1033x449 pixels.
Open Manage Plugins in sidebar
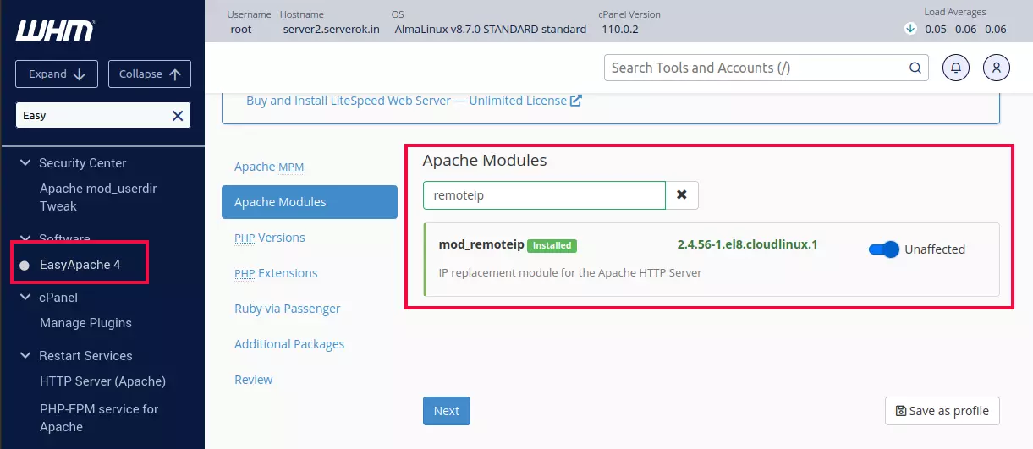85,323
